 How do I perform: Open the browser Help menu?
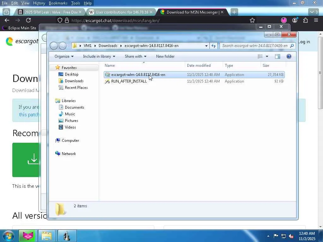click(x=88, y=3)
